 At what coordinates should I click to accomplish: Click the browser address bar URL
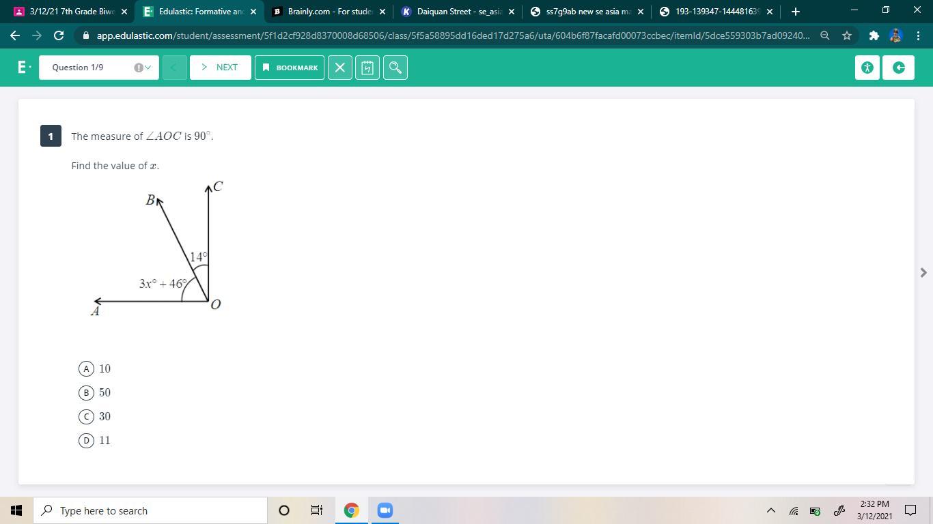(x=454, y=35)
